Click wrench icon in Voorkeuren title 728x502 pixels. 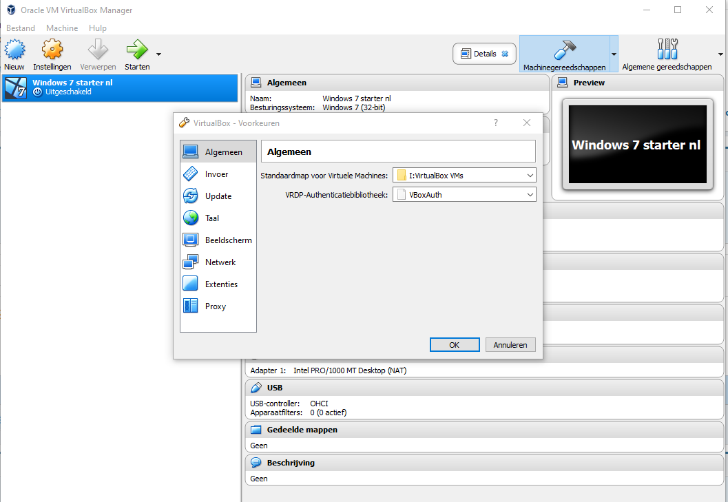(185, 123)
